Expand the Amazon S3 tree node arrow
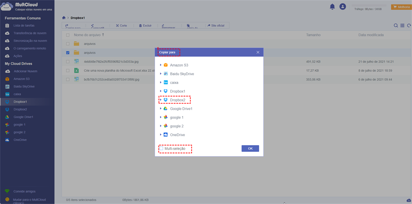412x204 pixels. (160, 65)
